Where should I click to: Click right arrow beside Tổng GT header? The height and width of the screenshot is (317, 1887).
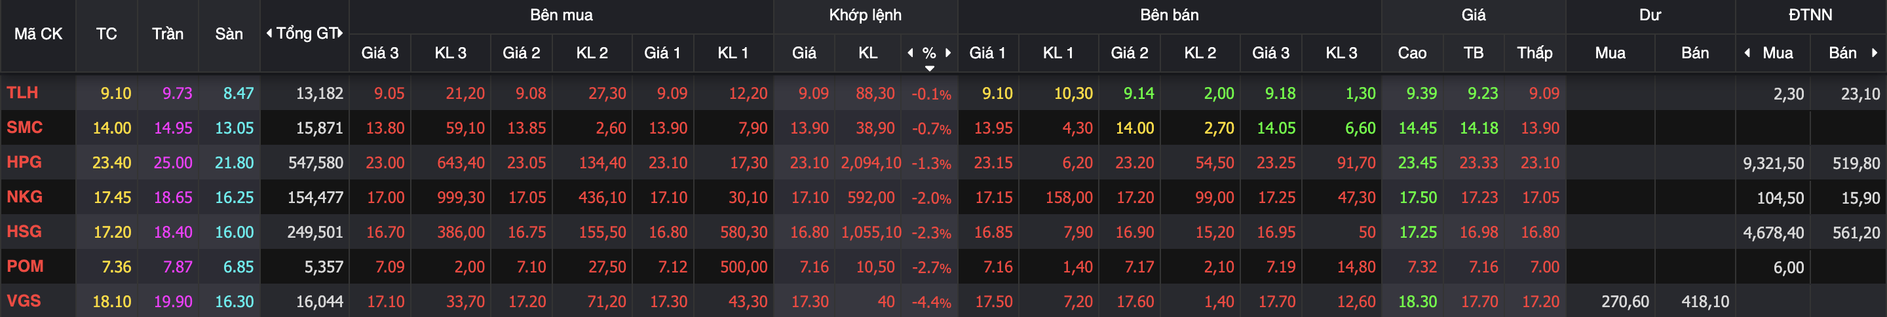point(341,33)
